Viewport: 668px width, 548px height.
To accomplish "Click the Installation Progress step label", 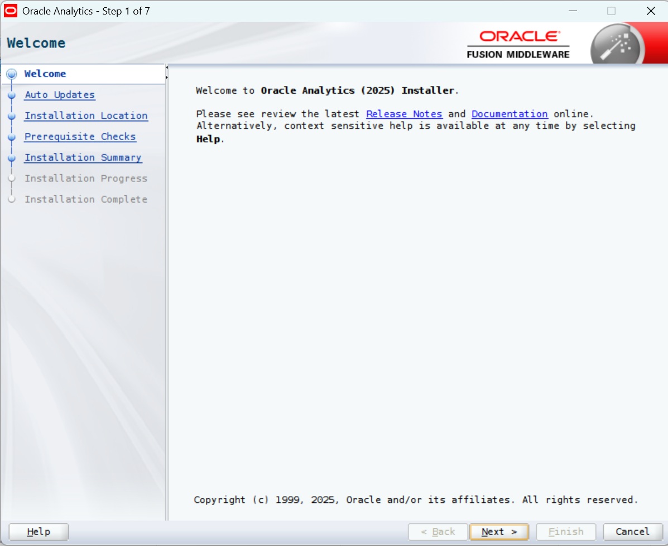I will coord(85,178).
